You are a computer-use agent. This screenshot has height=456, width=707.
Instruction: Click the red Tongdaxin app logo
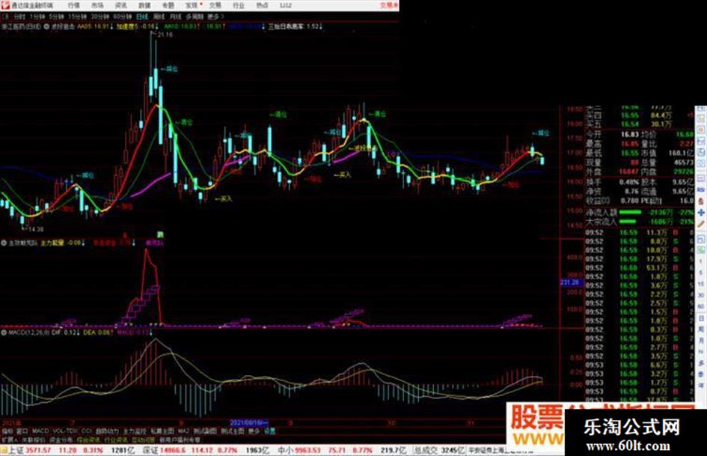click(5, 5)
